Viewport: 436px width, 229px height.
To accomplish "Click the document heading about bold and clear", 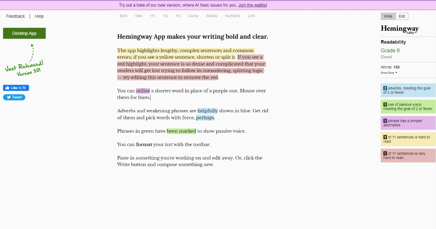I will point(193,37).
